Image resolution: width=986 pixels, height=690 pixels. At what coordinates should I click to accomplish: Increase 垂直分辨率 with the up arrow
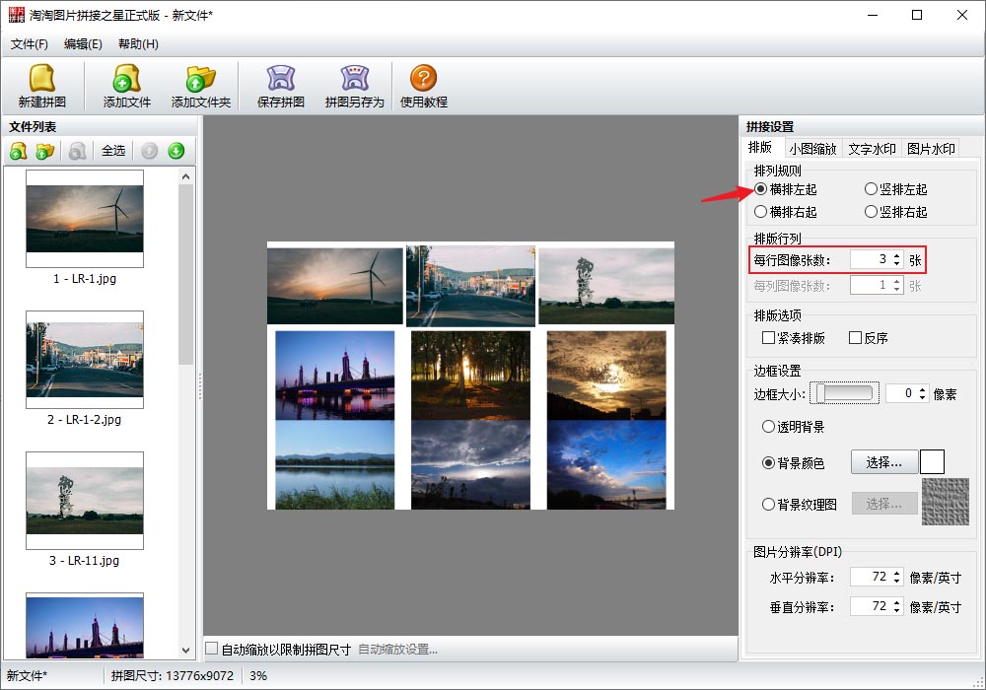point(896,602)
